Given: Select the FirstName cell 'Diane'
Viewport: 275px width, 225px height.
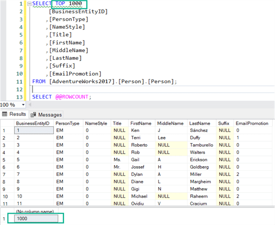Looking at the screenshot, I should coord(142,181).
